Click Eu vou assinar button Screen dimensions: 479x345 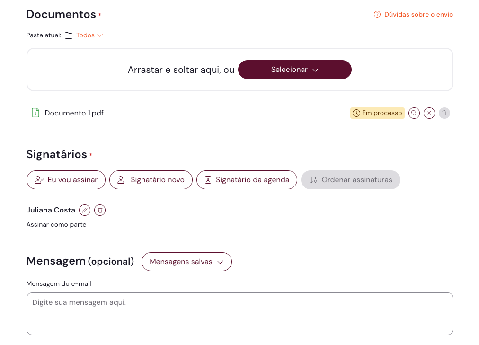(x=66, y=180)
